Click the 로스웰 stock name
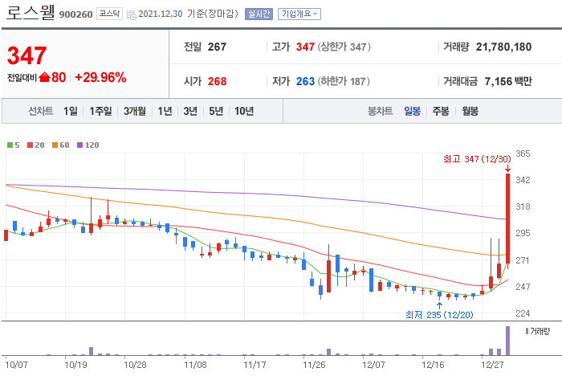This screenshot has width=562, height=376. 31,13
